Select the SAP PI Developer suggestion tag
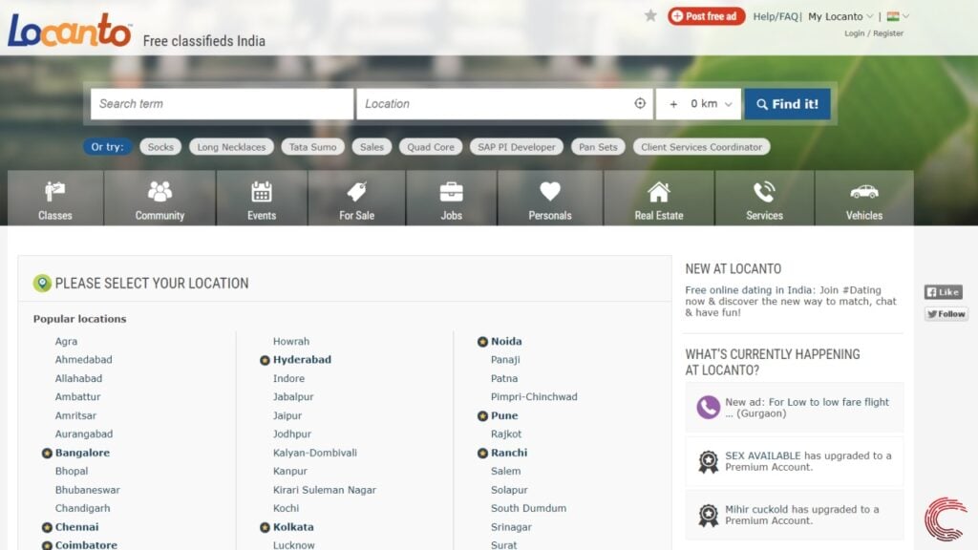The width and height of the screenshot is (978, 550). [517, 147]
